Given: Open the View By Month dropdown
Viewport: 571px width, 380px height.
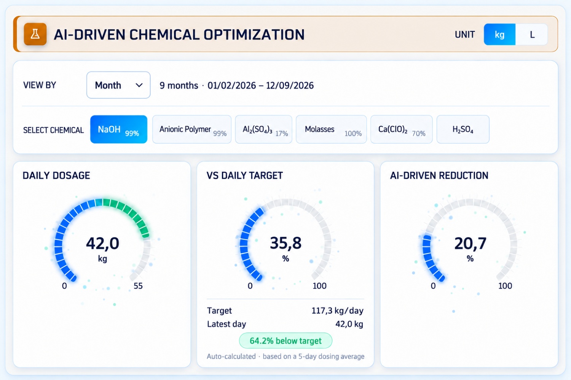Looking at the screenshot, I should (118, 85).
